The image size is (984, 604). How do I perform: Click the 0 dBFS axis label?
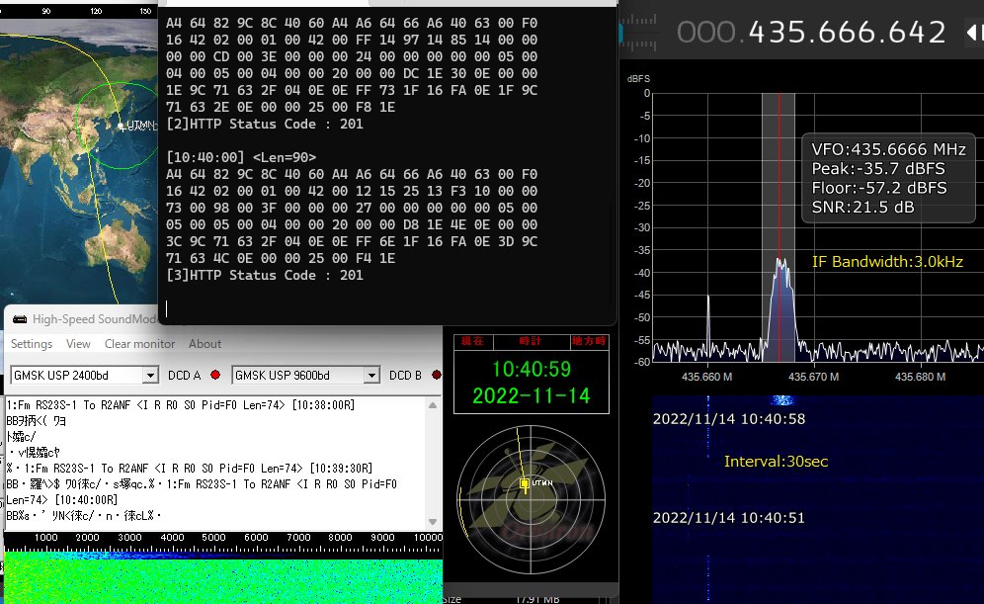(x=647, y=94)
